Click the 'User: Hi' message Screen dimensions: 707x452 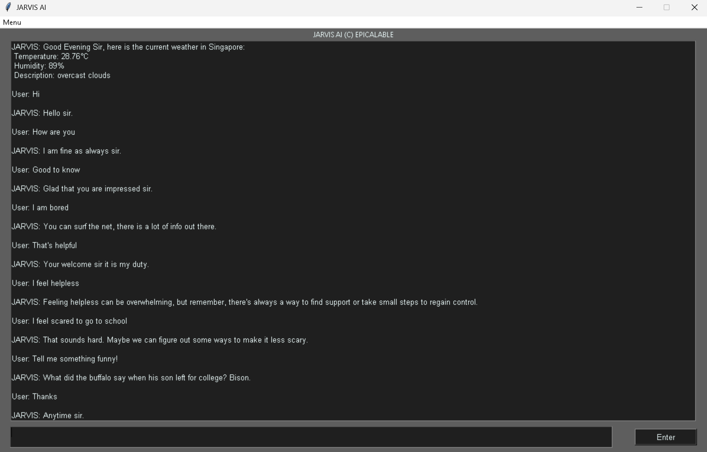26,94
